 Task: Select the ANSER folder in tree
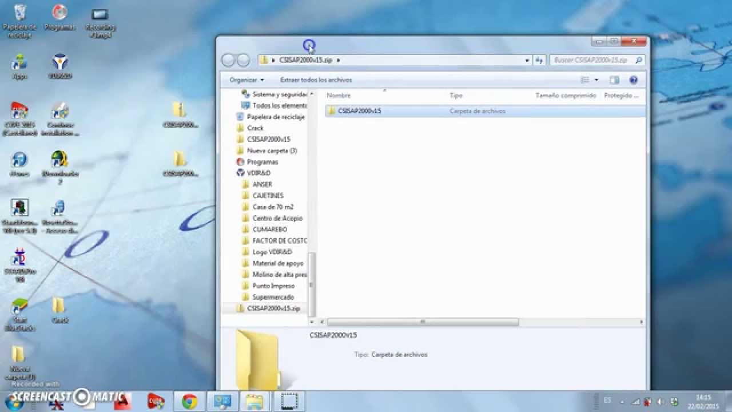click(257, 184)
